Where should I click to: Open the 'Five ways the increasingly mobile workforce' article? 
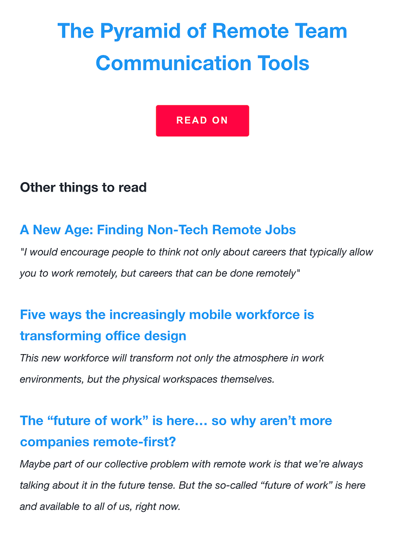coord(167,325)
